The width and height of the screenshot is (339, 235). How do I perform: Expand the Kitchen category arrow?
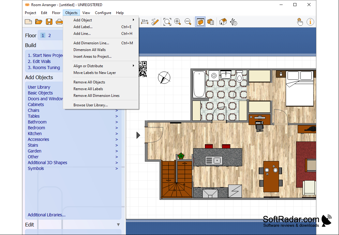pos(117,134)
